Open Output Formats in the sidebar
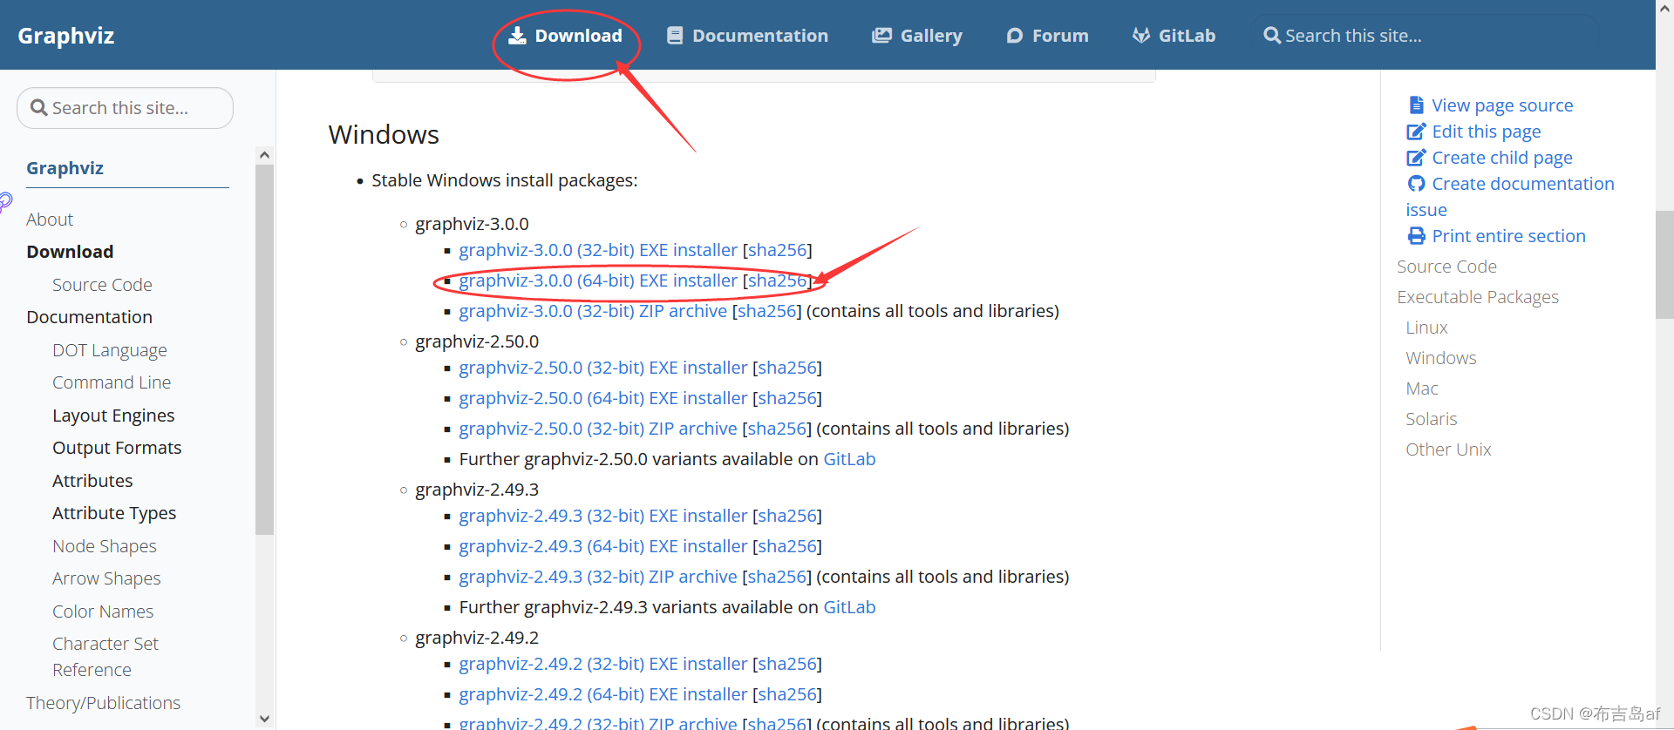Screen dimensions: 1674x730 click(117, 448)
